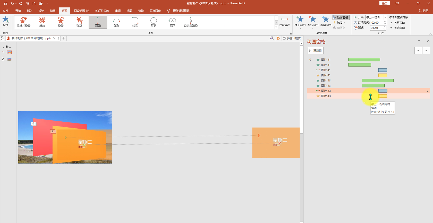The image size is (433, 223).
Task: Click the 播放自 play from button
Action: pyautogui.click(x=315, y=51)
